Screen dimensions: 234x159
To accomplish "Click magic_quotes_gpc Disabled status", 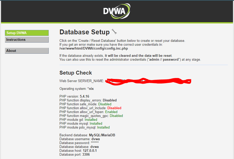I will tap(116, 116).
